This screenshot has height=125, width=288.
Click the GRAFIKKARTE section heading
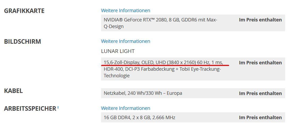tap(24, 11)
